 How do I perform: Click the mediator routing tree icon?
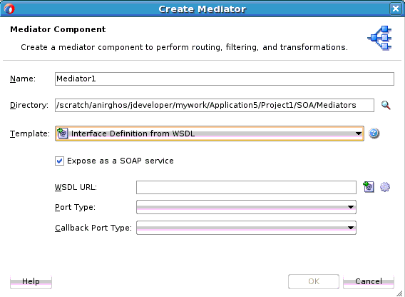tap(379, 38)
